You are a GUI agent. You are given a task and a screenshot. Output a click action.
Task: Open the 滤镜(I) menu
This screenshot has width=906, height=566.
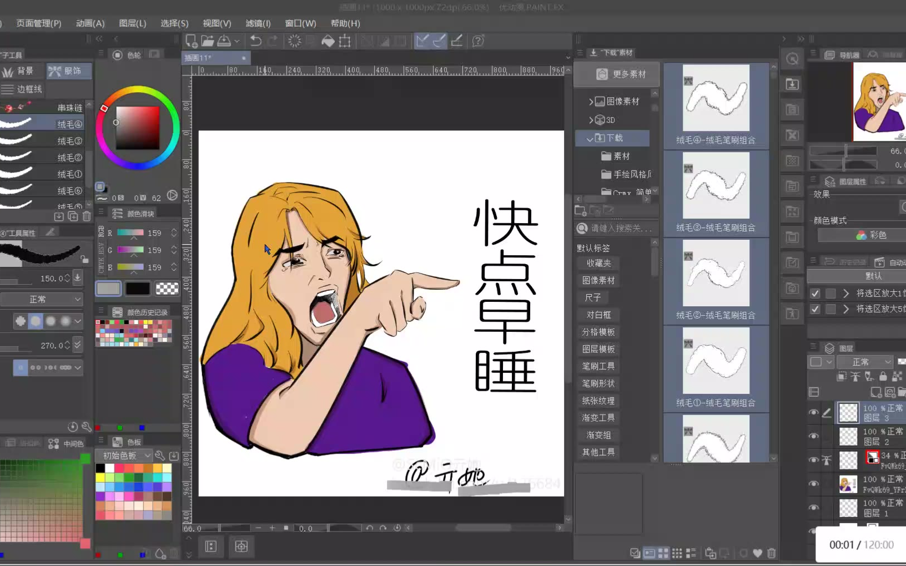[x=258, y=23]
